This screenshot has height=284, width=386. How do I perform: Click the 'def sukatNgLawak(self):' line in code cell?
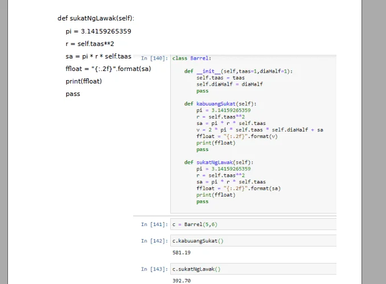(219, 162)
